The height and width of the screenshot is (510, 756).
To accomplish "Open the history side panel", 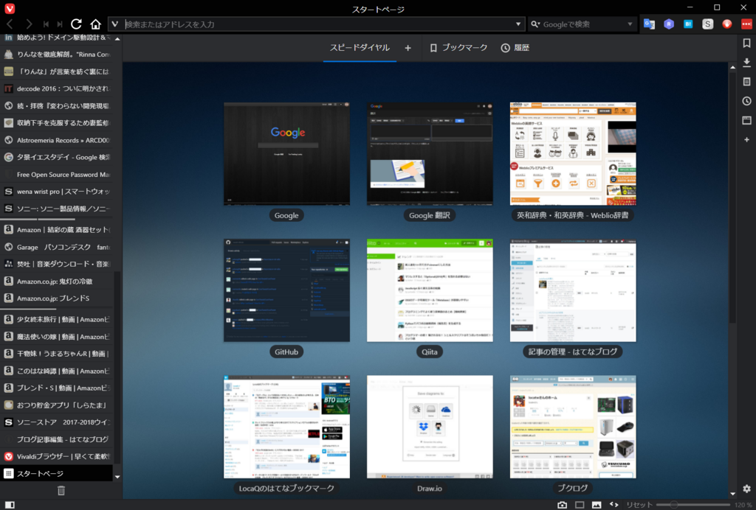I will [x=746, y=101].
